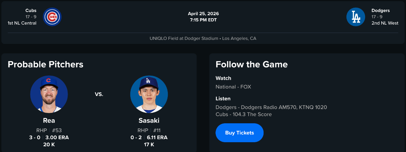Viewport: 406px width, 152px height.
Task: Select the Dodgers team name
Action: pos(381,10)
